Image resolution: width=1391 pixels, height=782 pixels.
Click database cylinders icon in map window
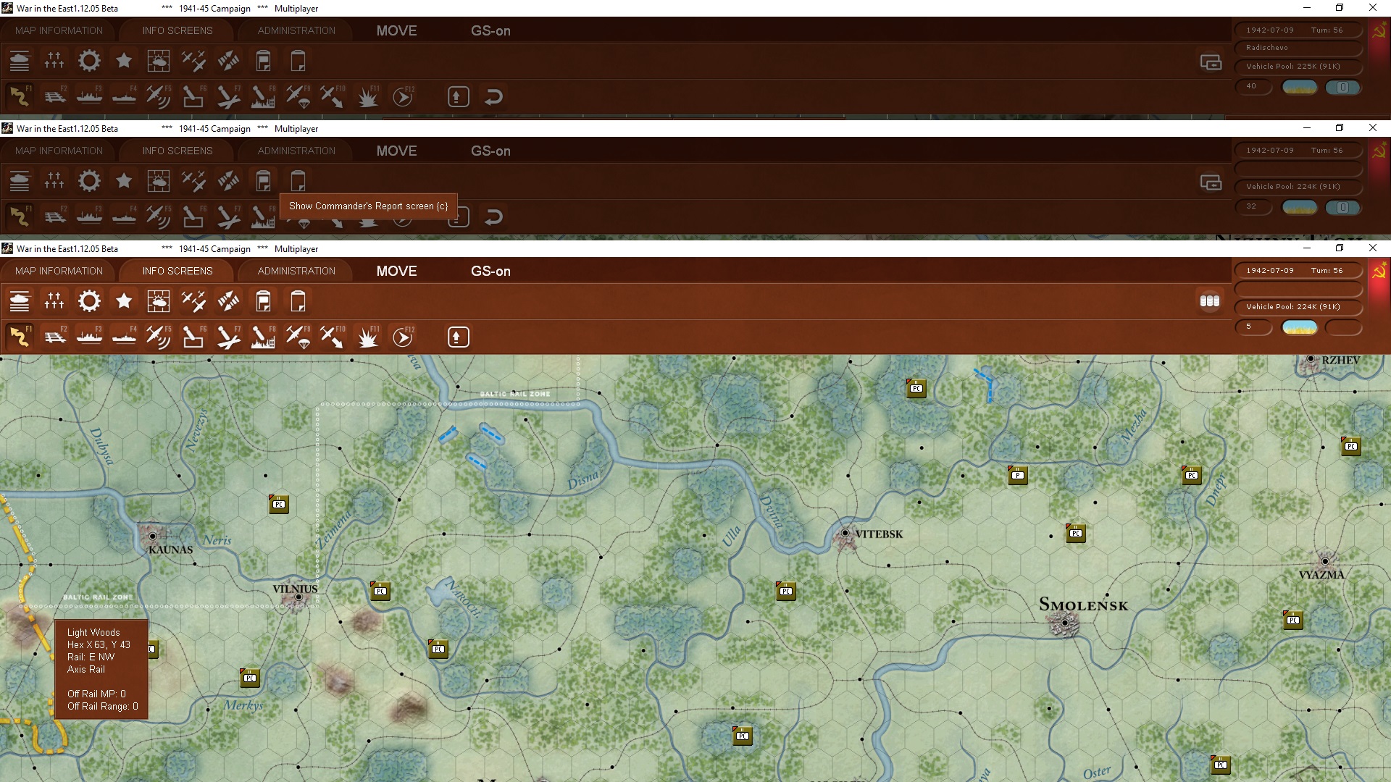click(x=1210, y=301)
